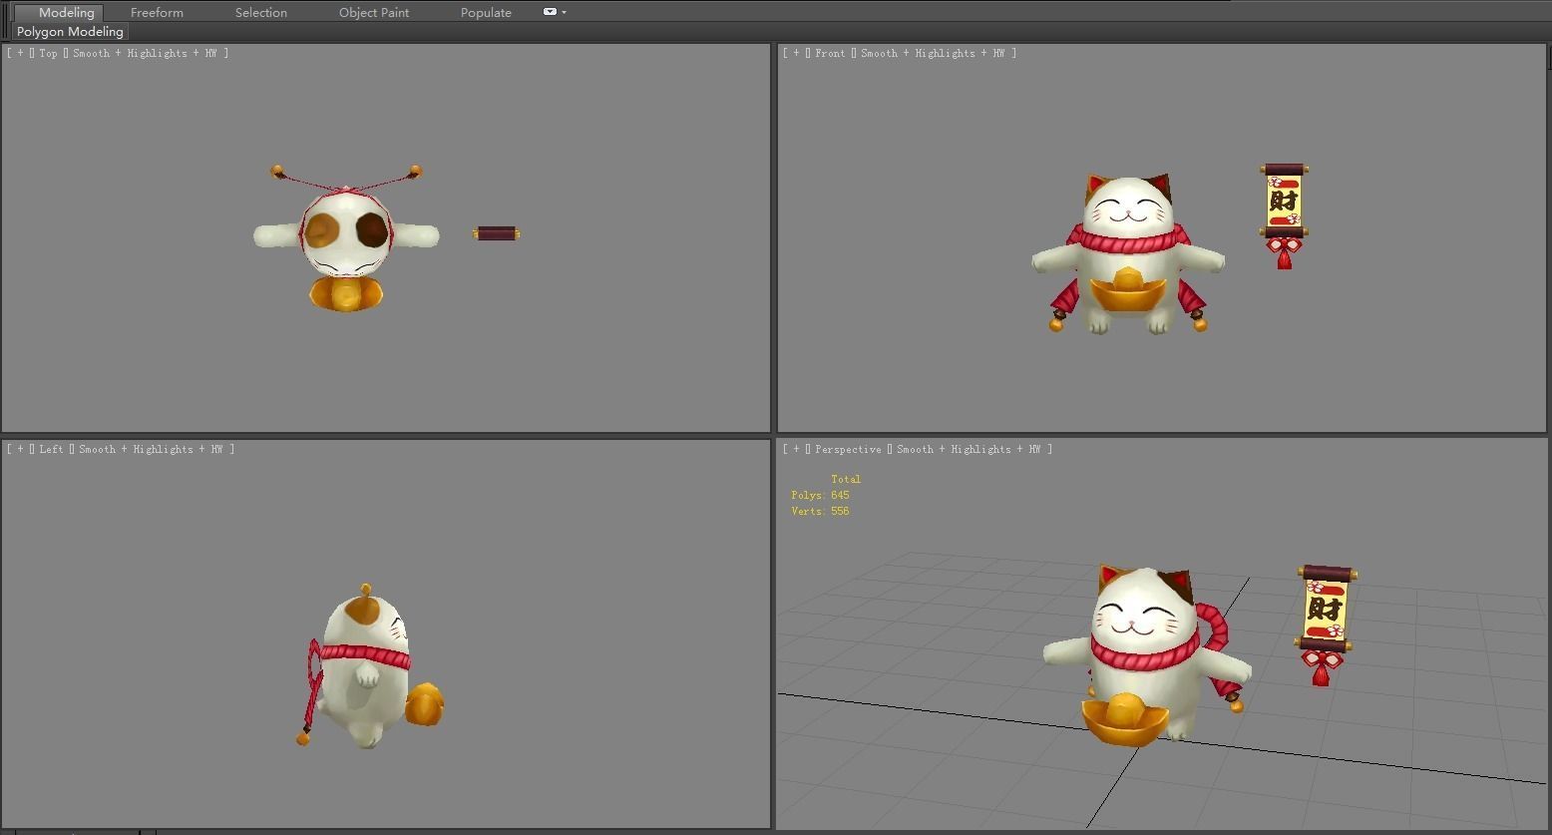Open the ribbon display mode dropdown arrow

click(x=565, y=12)
